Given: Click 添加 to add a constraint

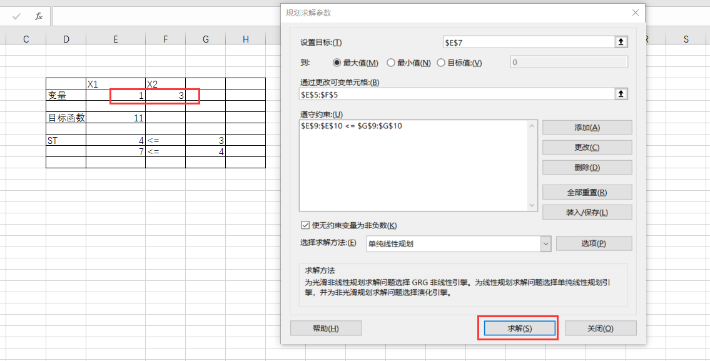Looking at the screenshot, I should click(586, 127).
